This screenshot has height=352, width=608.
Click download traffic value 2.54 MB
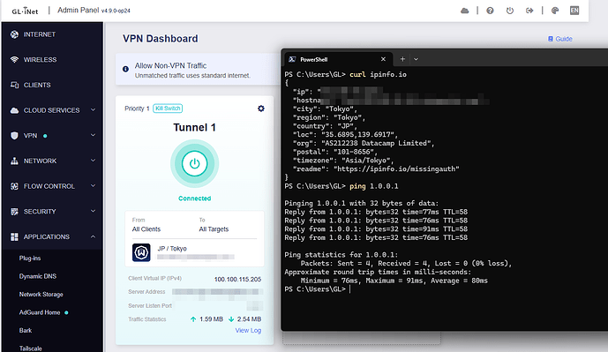click(249, 319)
